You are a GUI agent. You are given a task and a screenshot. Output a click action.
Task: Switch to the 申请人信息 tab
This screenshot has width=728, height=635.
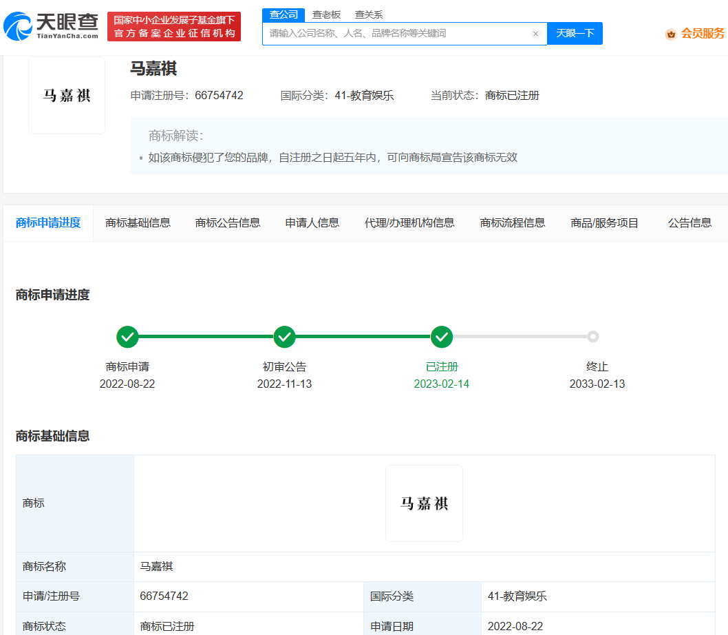pyautogui.click(x=312, y=222)
